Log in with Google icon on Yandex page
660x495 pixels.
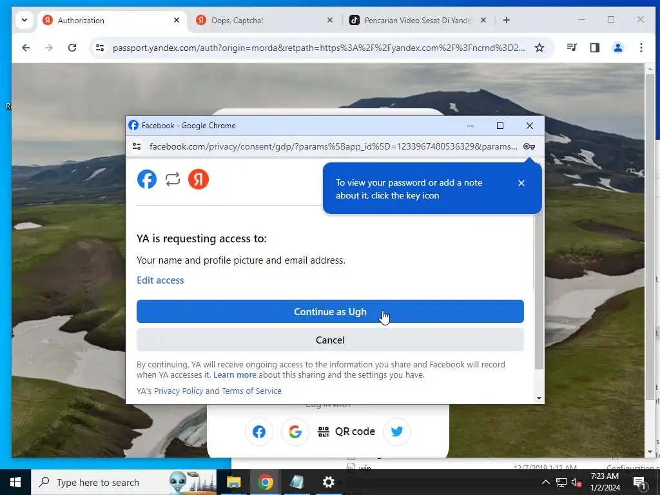(x=295, y=431)
